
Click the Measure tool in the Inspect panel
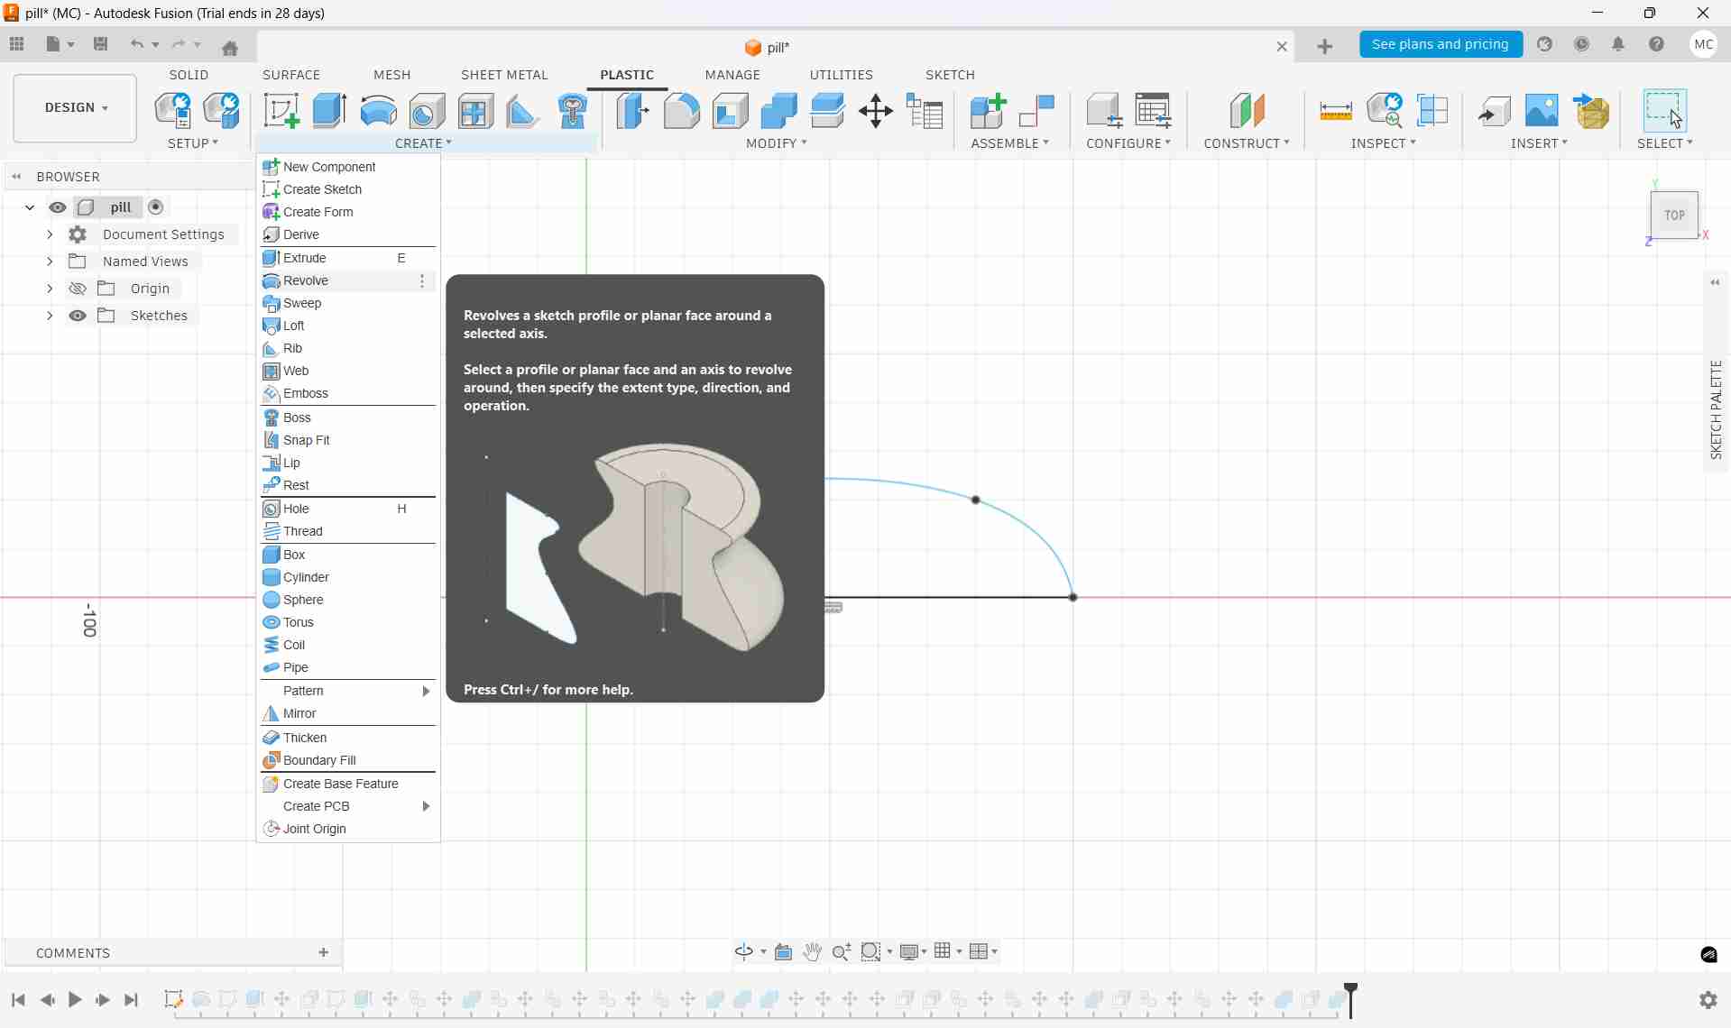point(1336,110)
